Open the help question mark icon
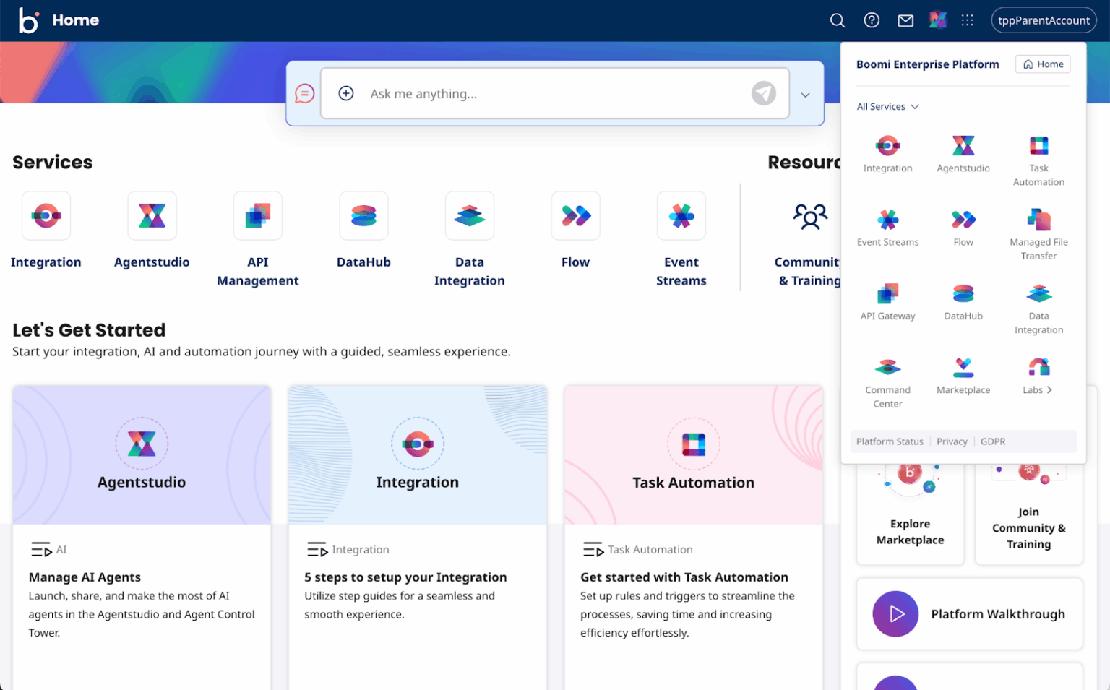This screenshot has height=690, width=1110. pyautogui.click(x=872, y=20)
